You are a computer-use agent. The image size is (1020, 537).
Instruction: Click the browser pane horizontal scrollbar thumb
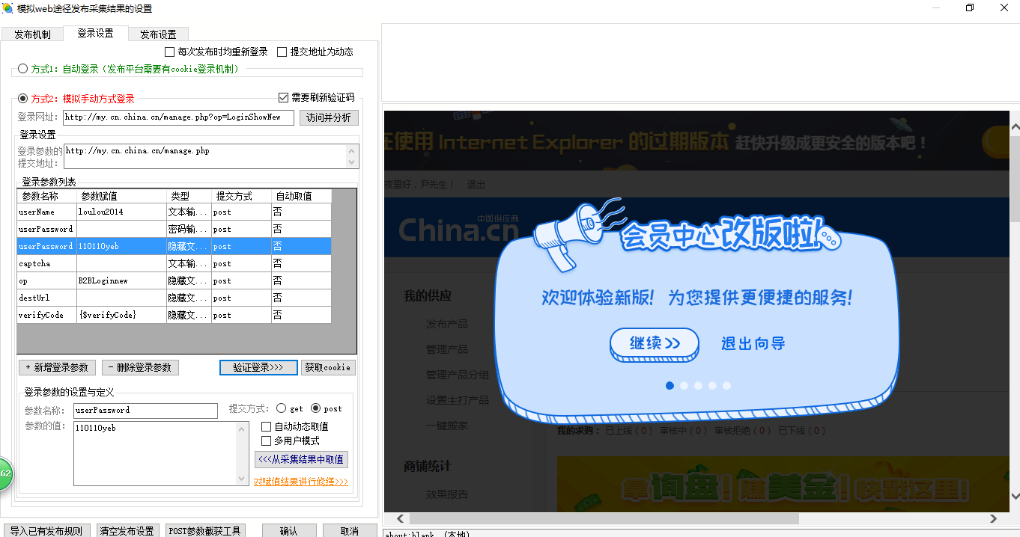(604, 518)
